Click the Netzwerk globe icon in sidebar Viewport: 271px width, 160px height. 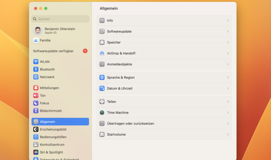point(36,77)
